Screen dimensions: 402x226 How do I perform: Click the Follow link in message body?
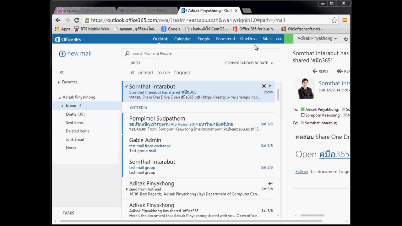pyautogui.click(x=301, y=172)
